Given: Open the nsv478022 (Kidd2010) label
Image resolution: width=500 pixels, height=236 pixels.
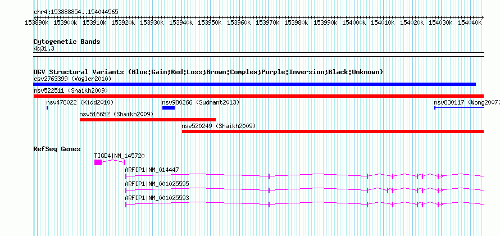Looking at the screenshot, I should point(80,102).
